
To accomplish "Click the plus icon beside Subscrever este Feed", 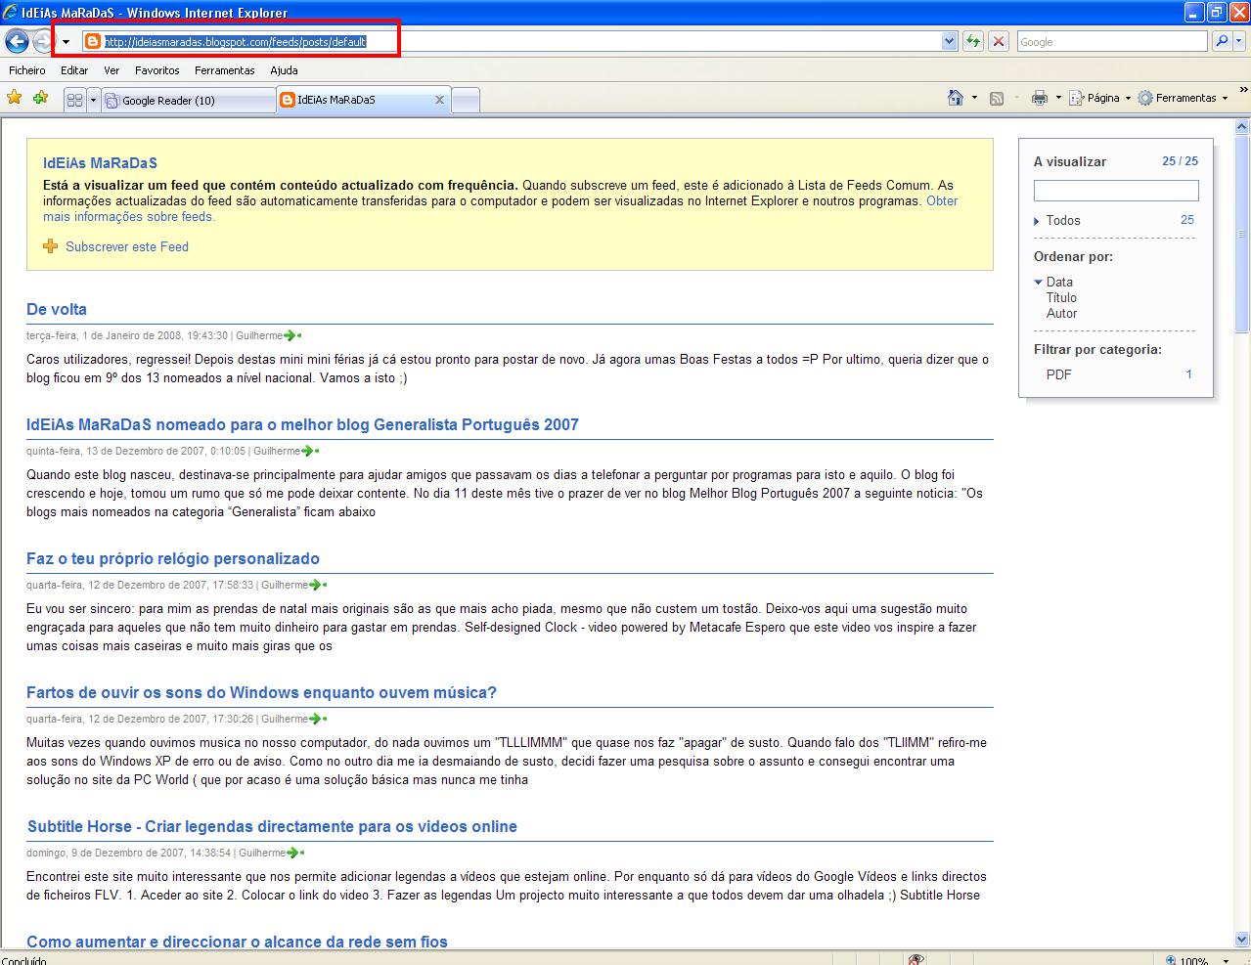I will (51, 246).
